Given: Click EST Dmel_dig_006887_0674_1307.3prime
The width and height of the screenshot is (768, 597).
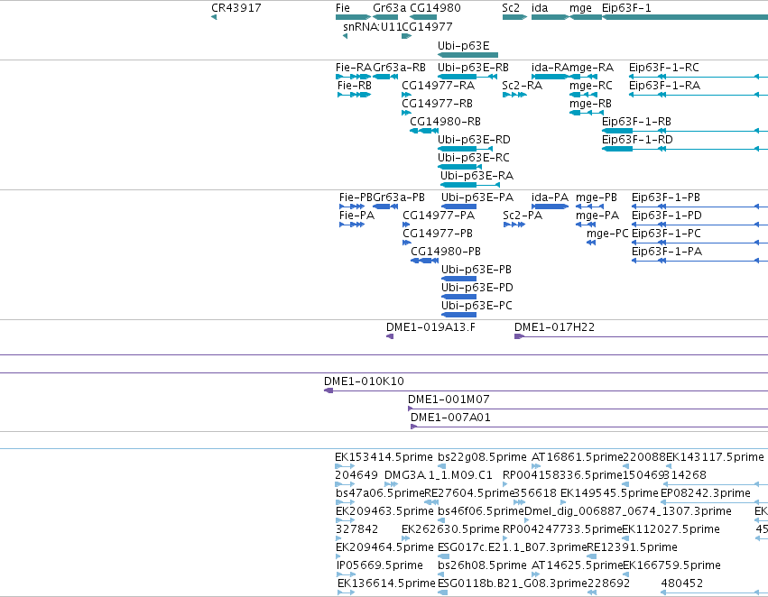Looking at the screenshot, I should coord(628,512).
